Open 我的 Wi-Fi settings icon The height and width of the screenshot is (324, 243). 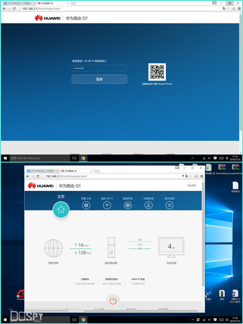coord(107,205)
